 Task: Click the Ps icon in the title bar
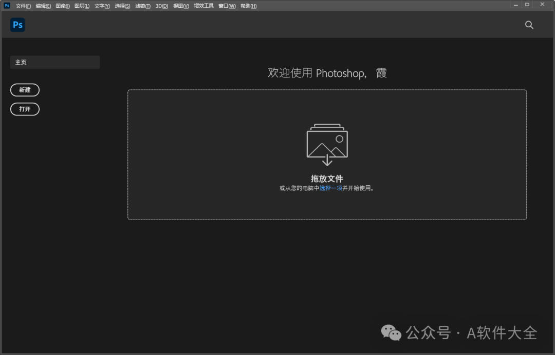(x=6, y=5)
